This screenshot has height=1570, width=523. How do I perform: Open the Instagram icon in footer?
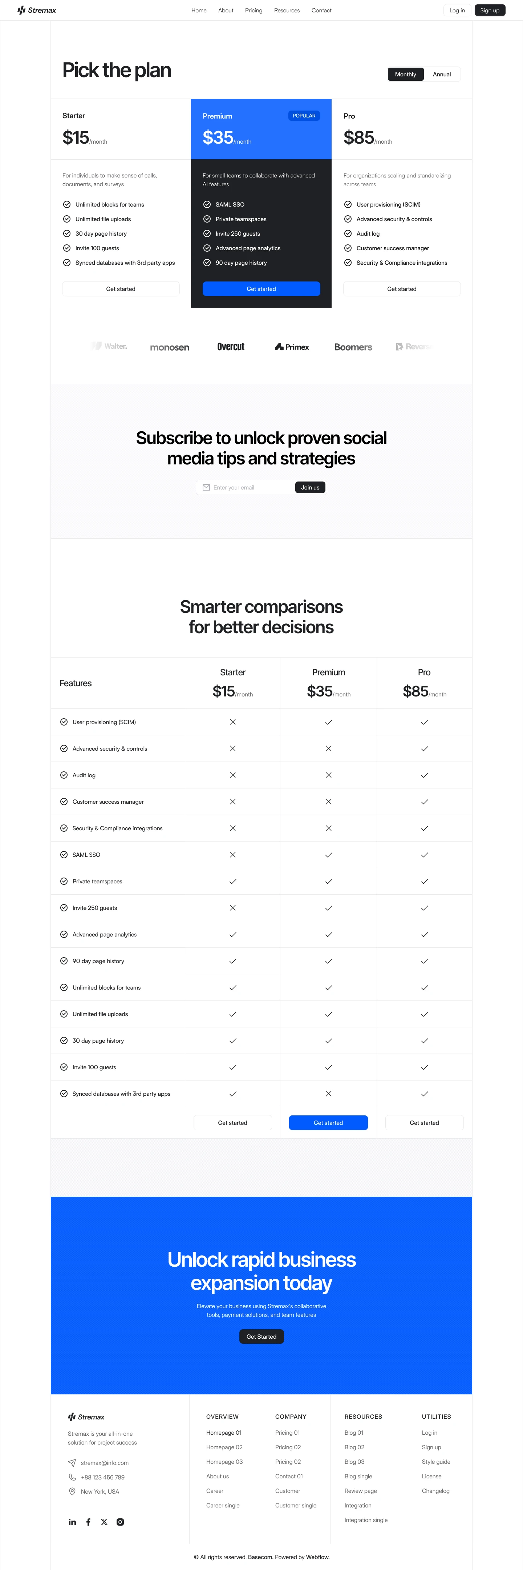pyautogui.click(x=121, y=1522)
